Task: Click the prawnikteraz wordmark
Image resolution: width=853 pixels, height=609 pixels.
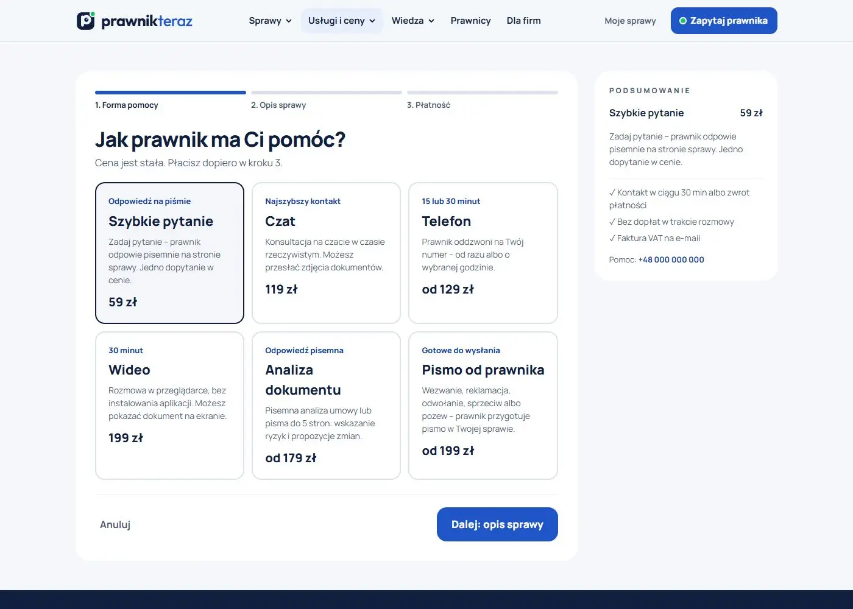Action: tap(147, 21)
